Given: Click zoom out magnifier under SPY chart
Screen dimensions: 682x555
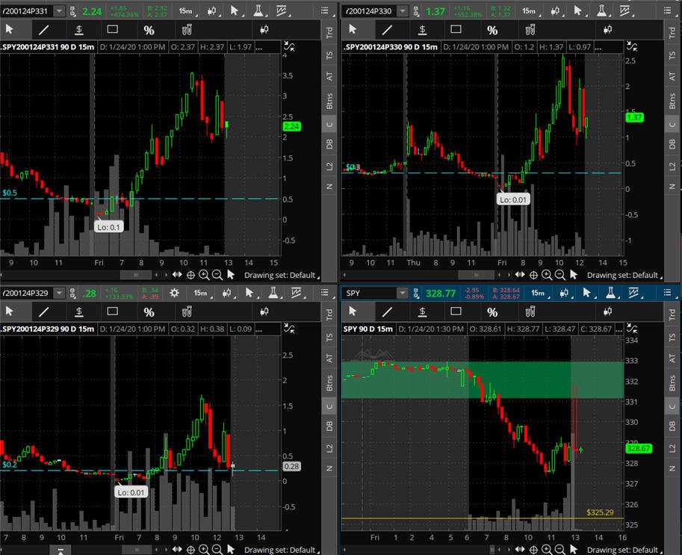Looking at the screenshot, I should click(560, 550).
